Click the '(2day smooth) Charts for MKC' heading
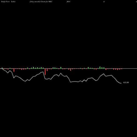137x137 pixels. [x=41, y=2]
